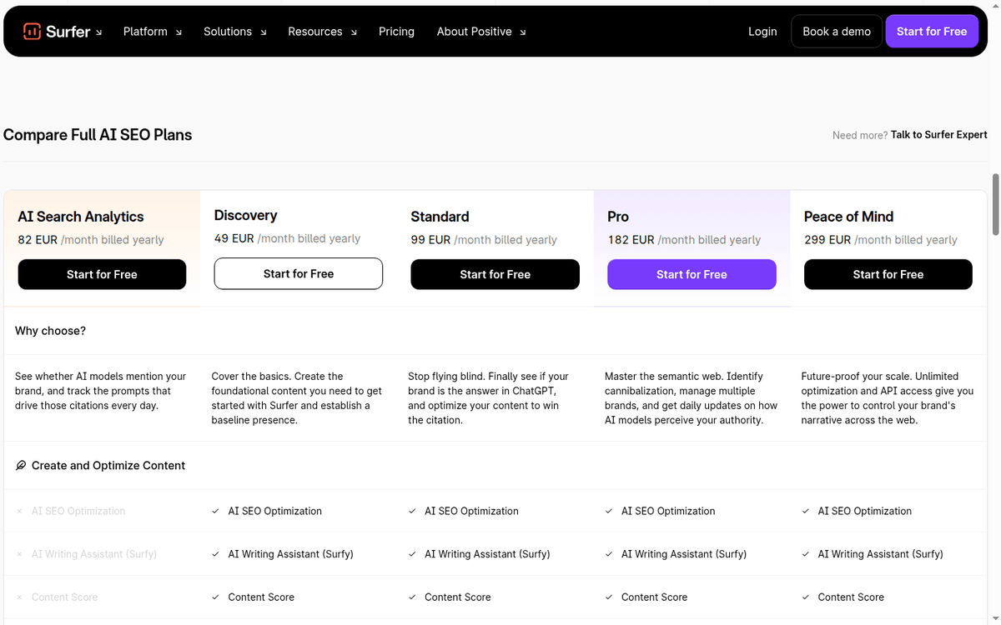Click the Pro plan title

pyautogui.click(x=618, y=217)
